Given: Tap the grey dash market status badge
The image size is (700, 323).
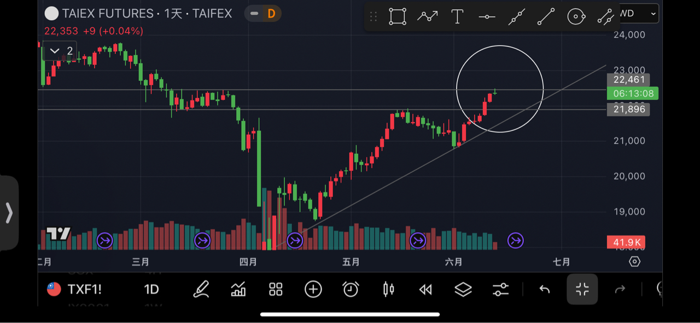Looking at the screenshot, I should [x=254, y=14].
